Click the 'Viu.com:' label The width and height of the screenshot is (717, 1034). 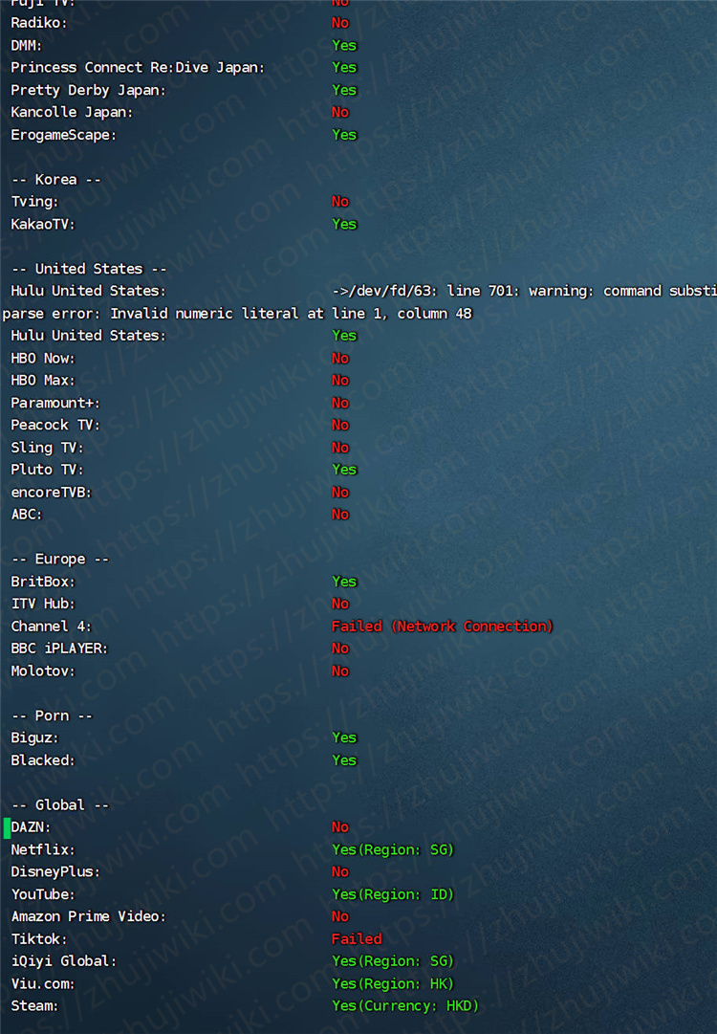pos(43,984)
